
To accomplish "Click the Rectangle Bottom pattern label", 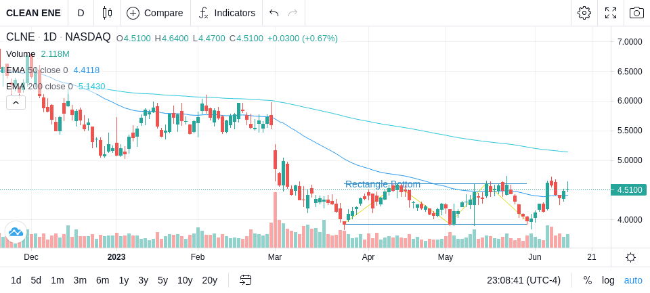I will tap(383, 184).
